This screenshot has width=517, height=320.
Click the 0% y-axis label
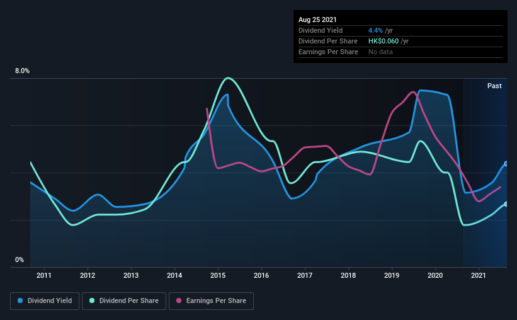pos(20,260)
